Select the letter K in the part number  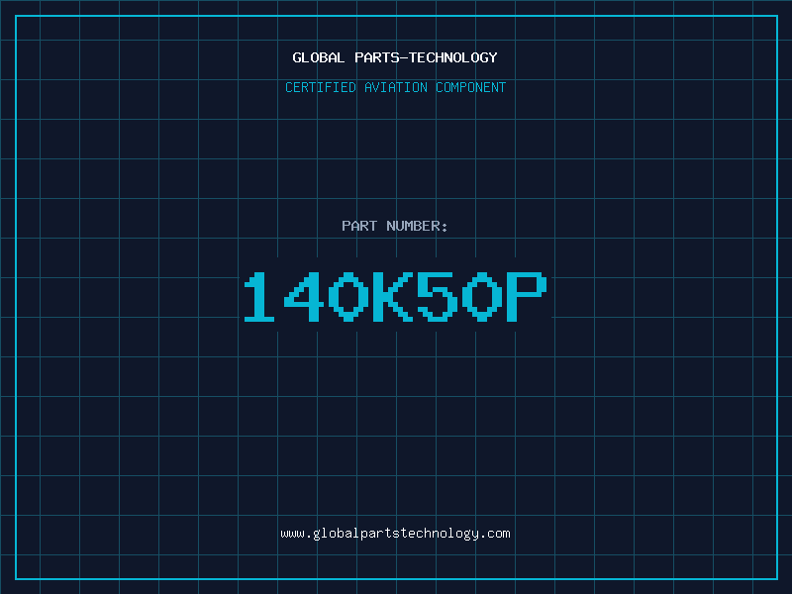click(393, 296)
